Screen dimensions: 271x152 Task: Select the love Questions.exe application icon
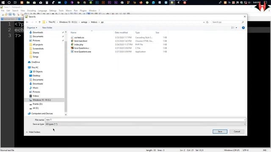click(72, 52)
